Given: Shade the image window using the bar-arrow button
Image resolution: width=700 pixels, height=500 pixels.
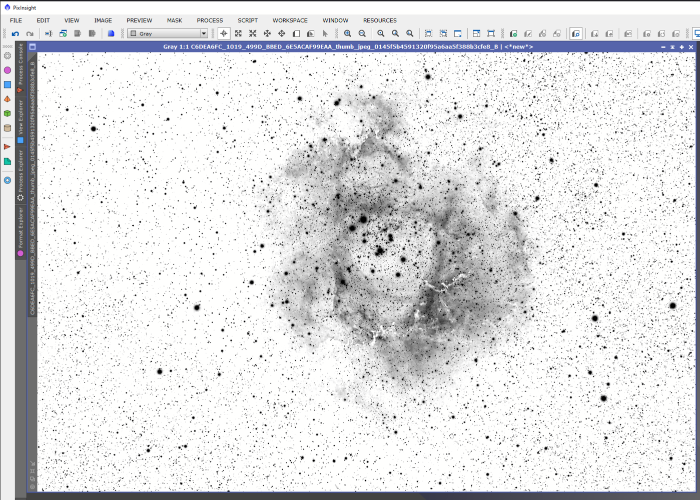Looking at the screenshot, I should coord(672,47).
